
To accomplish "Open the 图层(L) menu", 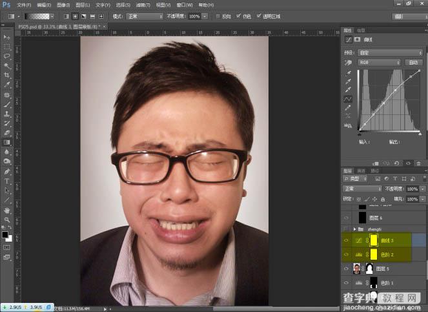I will [x=83, y=5].
